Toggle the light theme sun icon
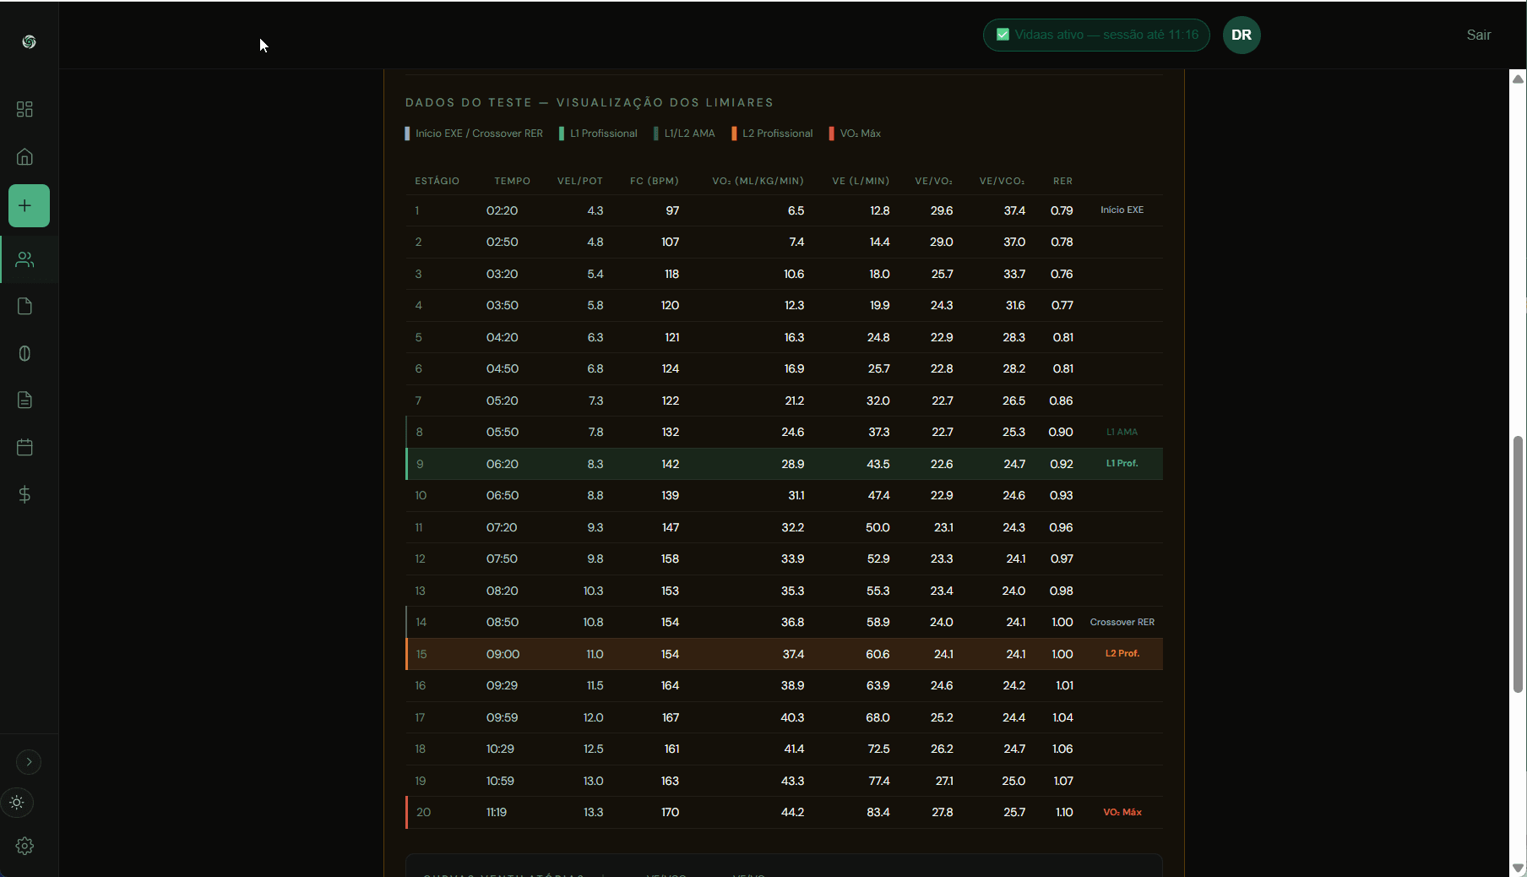 coord(17,803)
